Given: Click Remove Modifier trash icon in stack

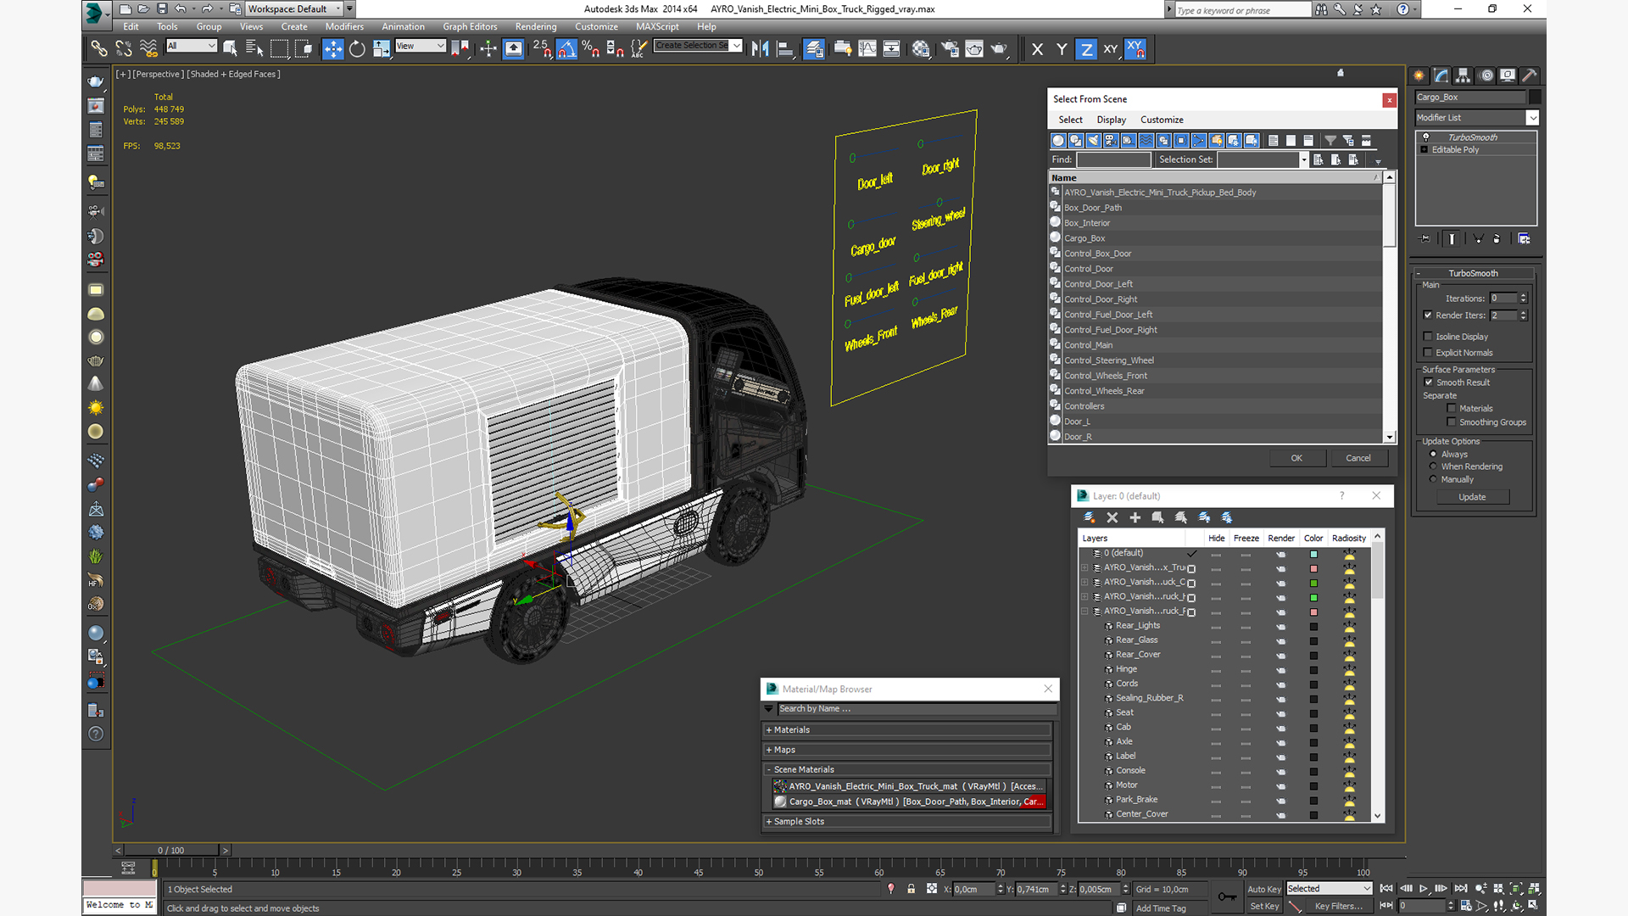Looking at the screenshot, I should (1497, 239).
